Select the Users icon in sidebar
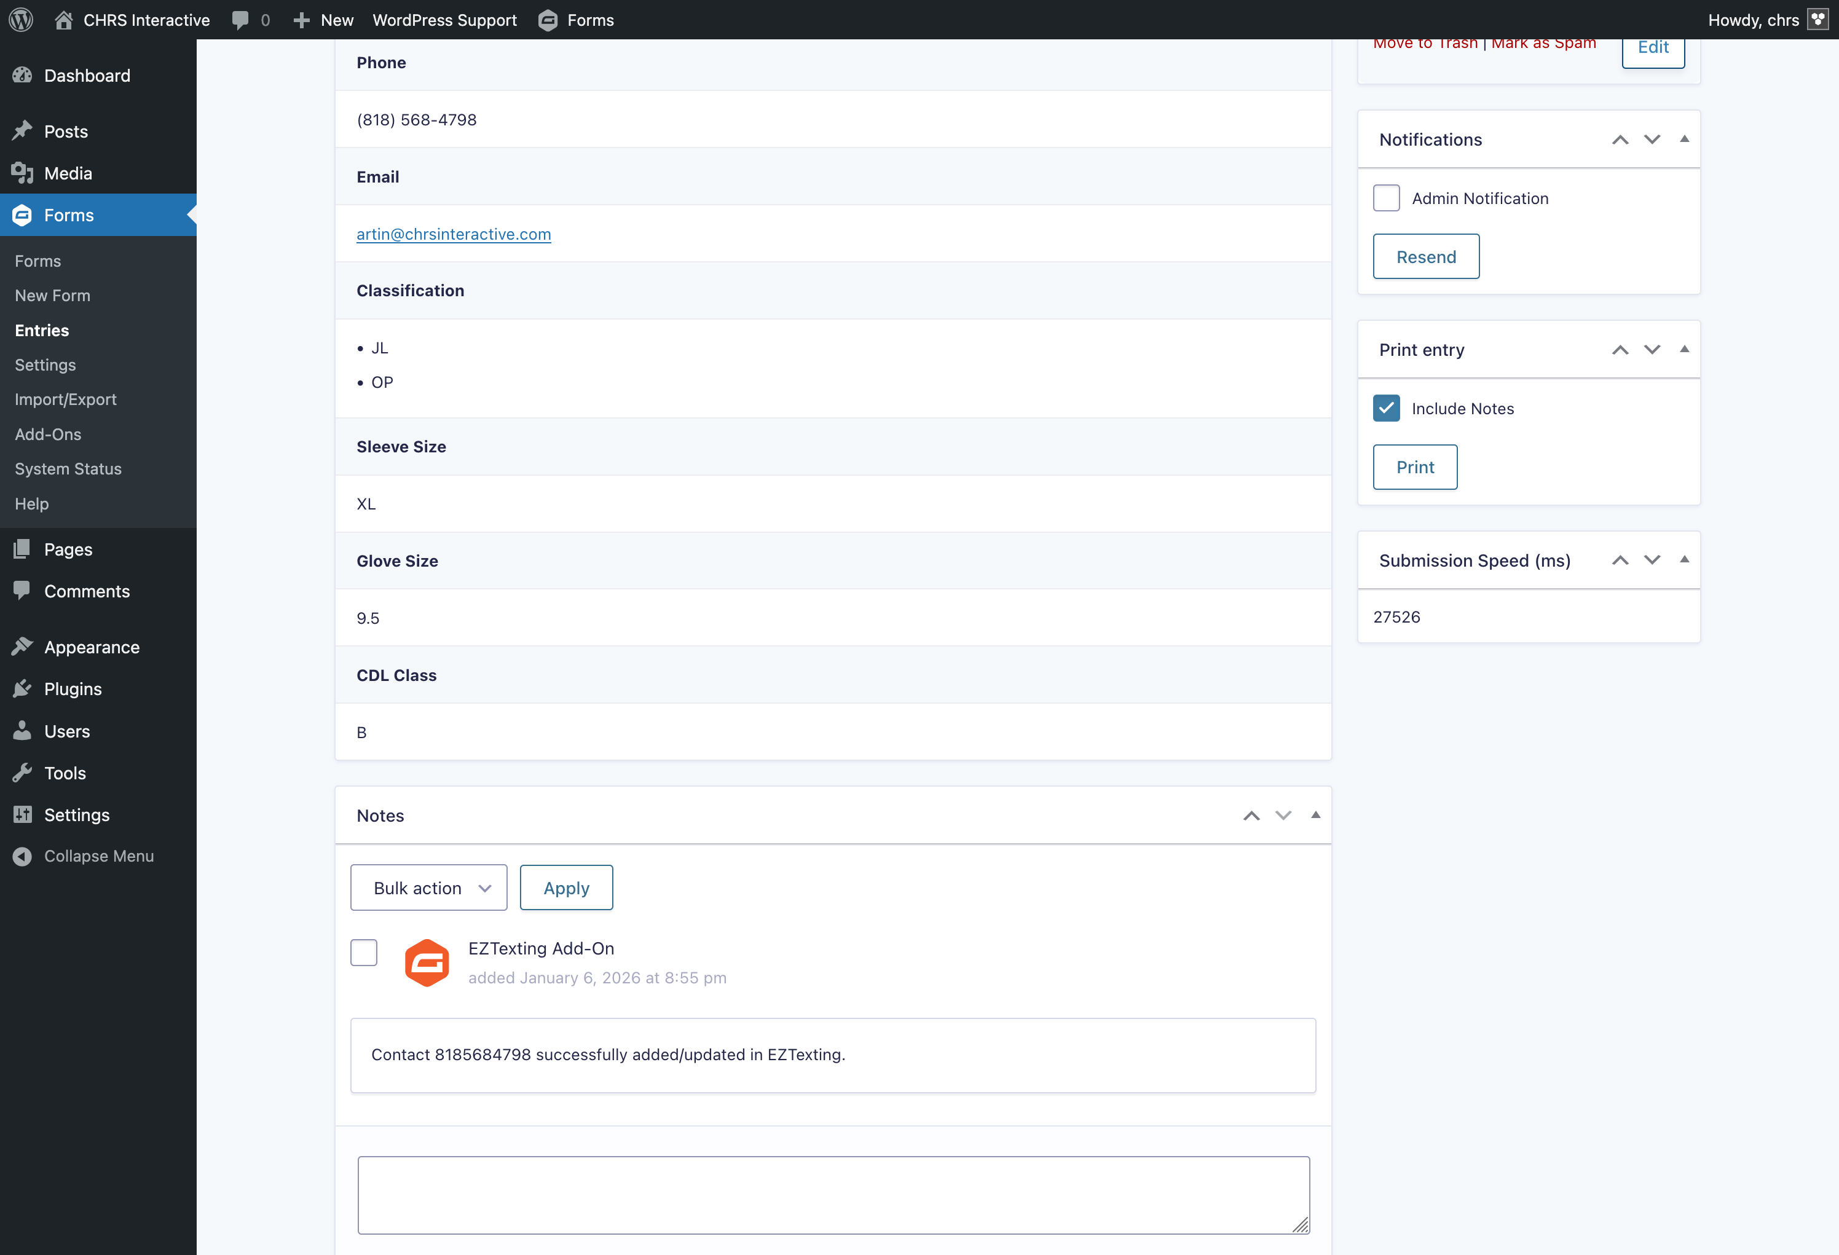 click(23, 731)
